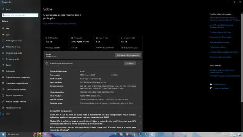
Task: Open Armazenamento in the sidebar
Action: [x=10, y=59]
